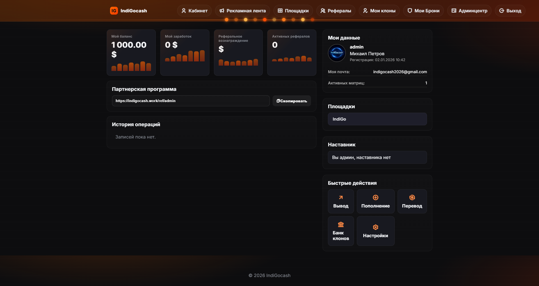This screenshot has width=539, height=286.
Task: Click the IndiGocash IG logo icon
Action: point(114,11)
